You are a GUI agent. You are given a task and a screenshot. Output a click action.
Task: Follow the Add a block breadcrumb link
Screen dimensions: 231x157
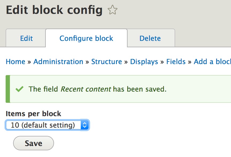click(212, 62)
